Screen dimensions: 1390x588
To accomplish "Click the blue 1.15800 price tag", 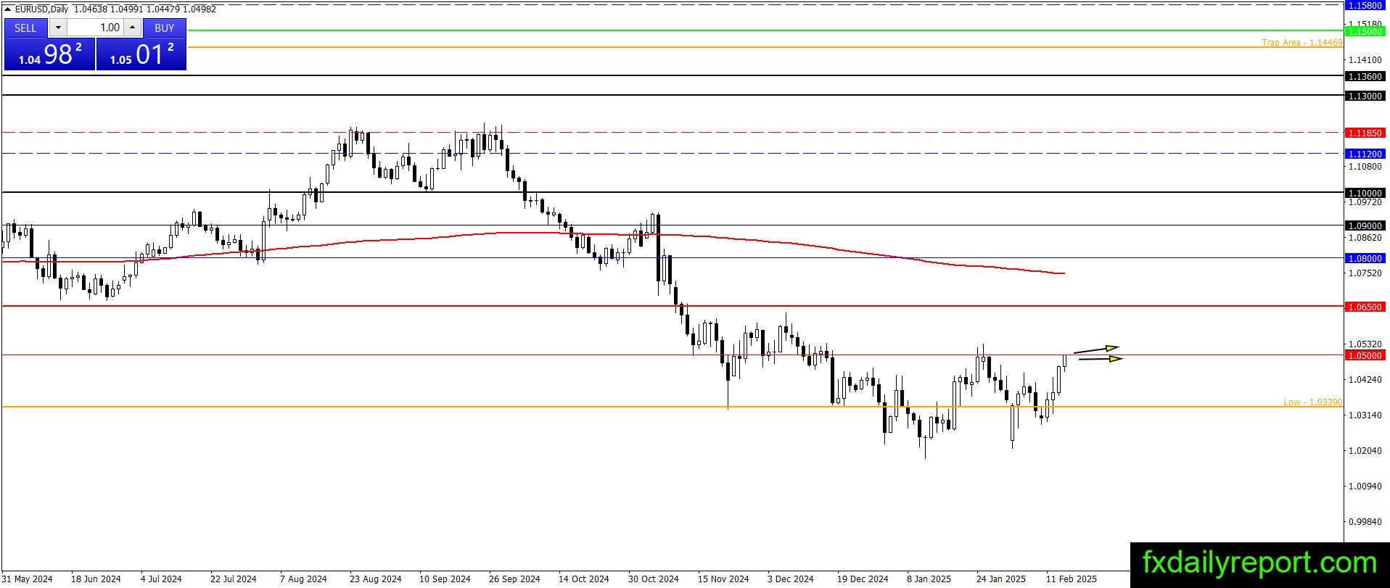I will pos(1365,5).
